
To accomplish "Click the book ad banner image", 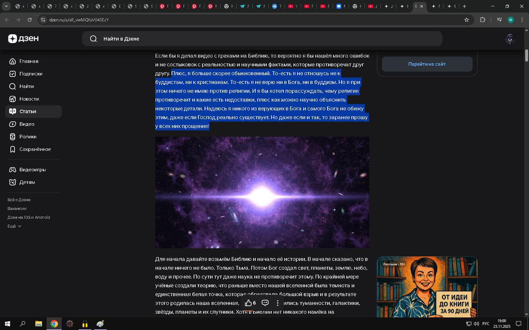I will (427, 287).
